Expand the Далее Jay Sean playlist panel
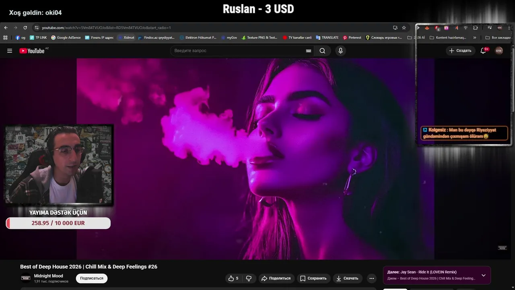This screenshot has height=290, width=515. 484,275
